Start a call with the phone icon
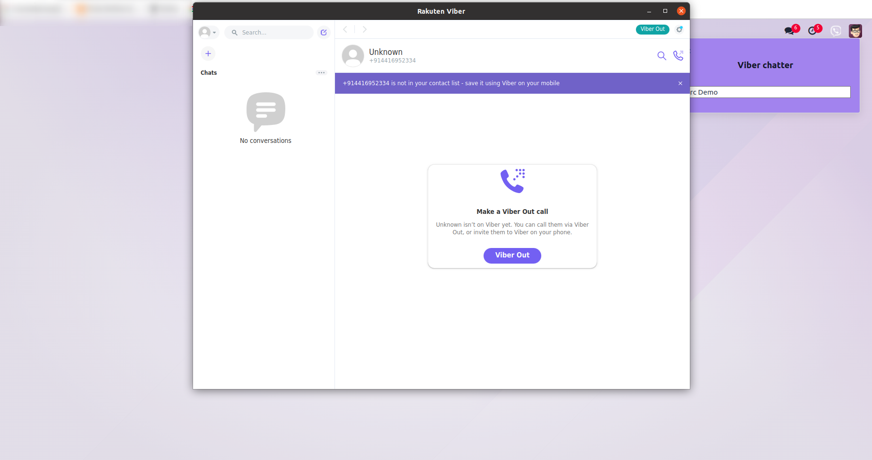This screenshot has width=872, height=460. (x=678, y=55)
